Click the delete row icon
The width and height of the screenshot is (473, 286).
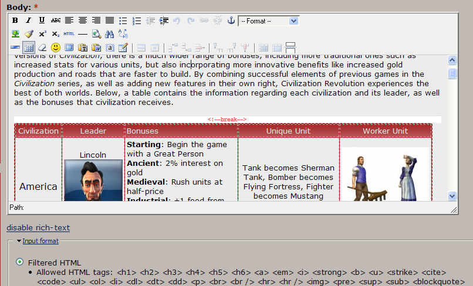pyautogui.click(x=200, y=47)
